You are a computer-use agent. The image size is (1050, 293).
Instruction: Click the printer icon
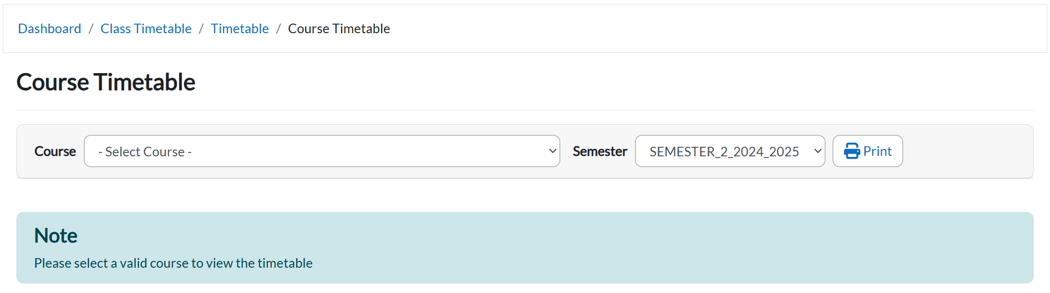852,151
